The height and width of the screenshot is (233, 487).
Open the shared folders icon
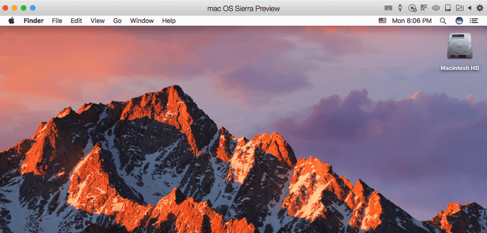pyautogui.click(x=459, y=8)
